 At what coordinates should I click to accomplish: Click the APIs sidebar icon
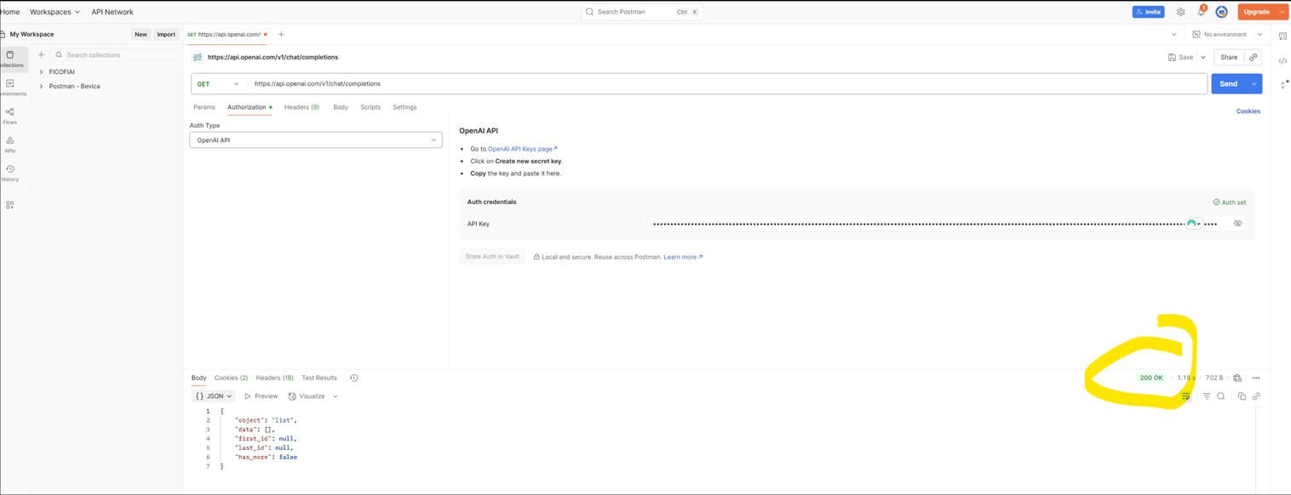coord(9,140)
